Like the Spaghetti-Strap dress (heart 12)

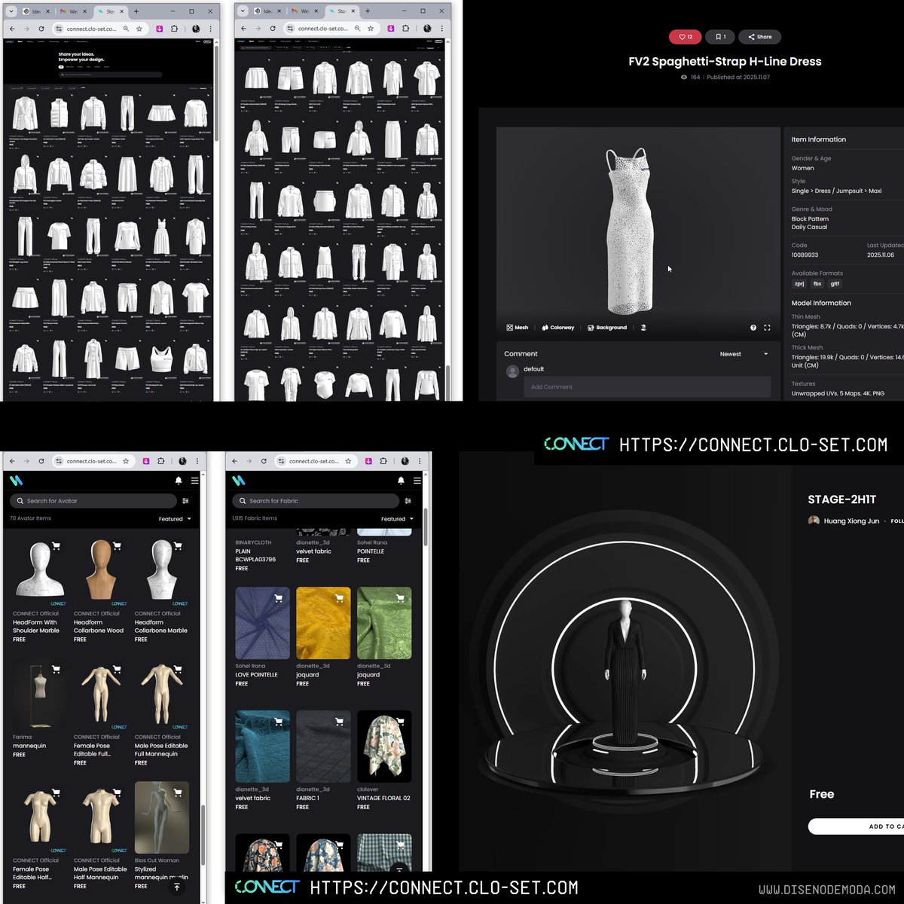click(686, 37)
